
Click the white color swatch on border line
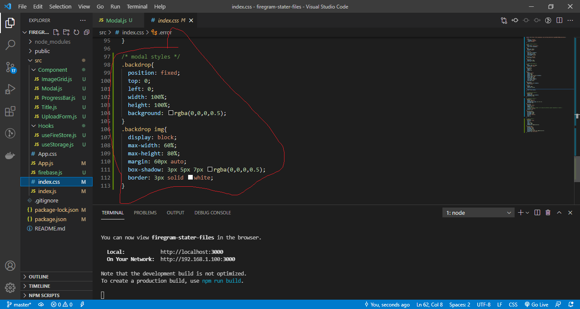[x=191, y=177]
